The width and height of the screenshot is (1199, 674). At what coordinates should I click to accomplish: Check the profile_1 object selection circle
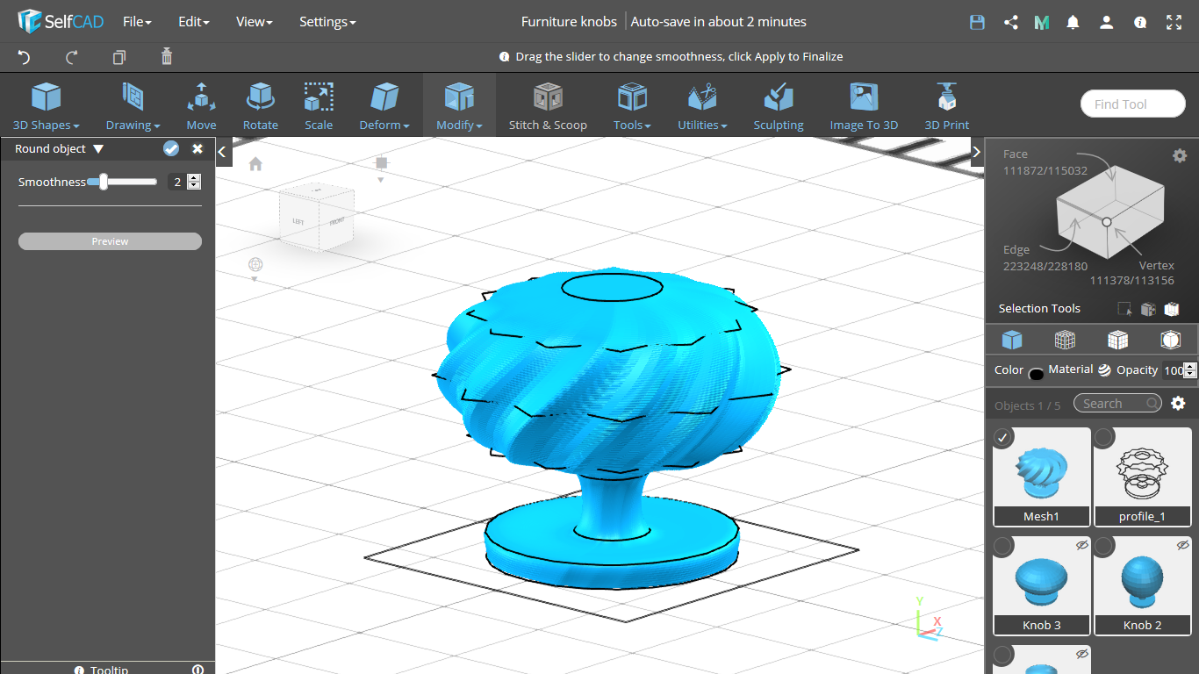pos(1103,437)
